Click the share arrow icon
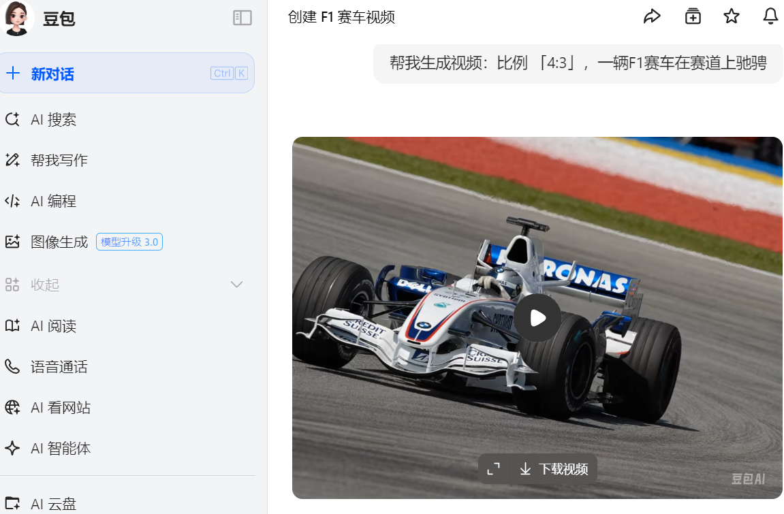Image resolution: width=784 pixels, height=514 pixels. tap(652, 16)
